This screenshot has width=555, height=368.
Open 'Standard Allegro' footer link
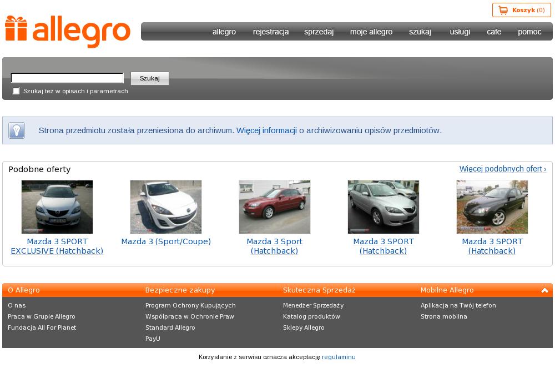(170, 327)
